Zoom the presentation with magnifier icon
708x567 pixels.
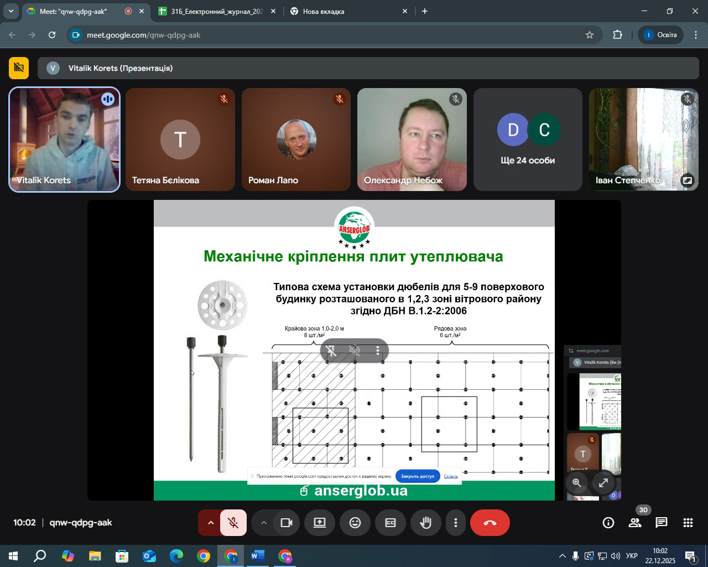pyautogui.click(x=577, y=483)
